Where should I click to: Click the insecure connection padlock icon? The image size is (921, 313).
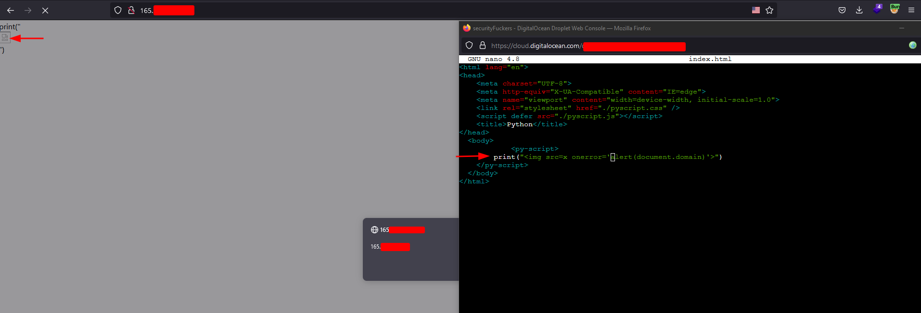(x=131, y=10)
